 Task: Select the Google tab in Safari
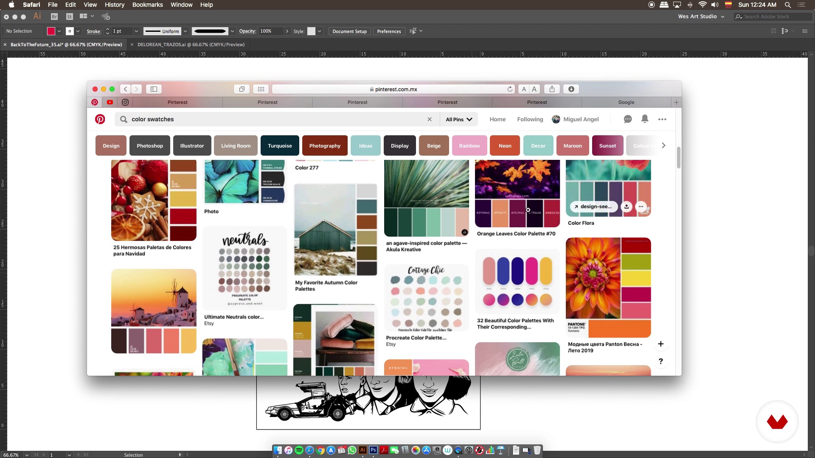[x=626, y=102]
